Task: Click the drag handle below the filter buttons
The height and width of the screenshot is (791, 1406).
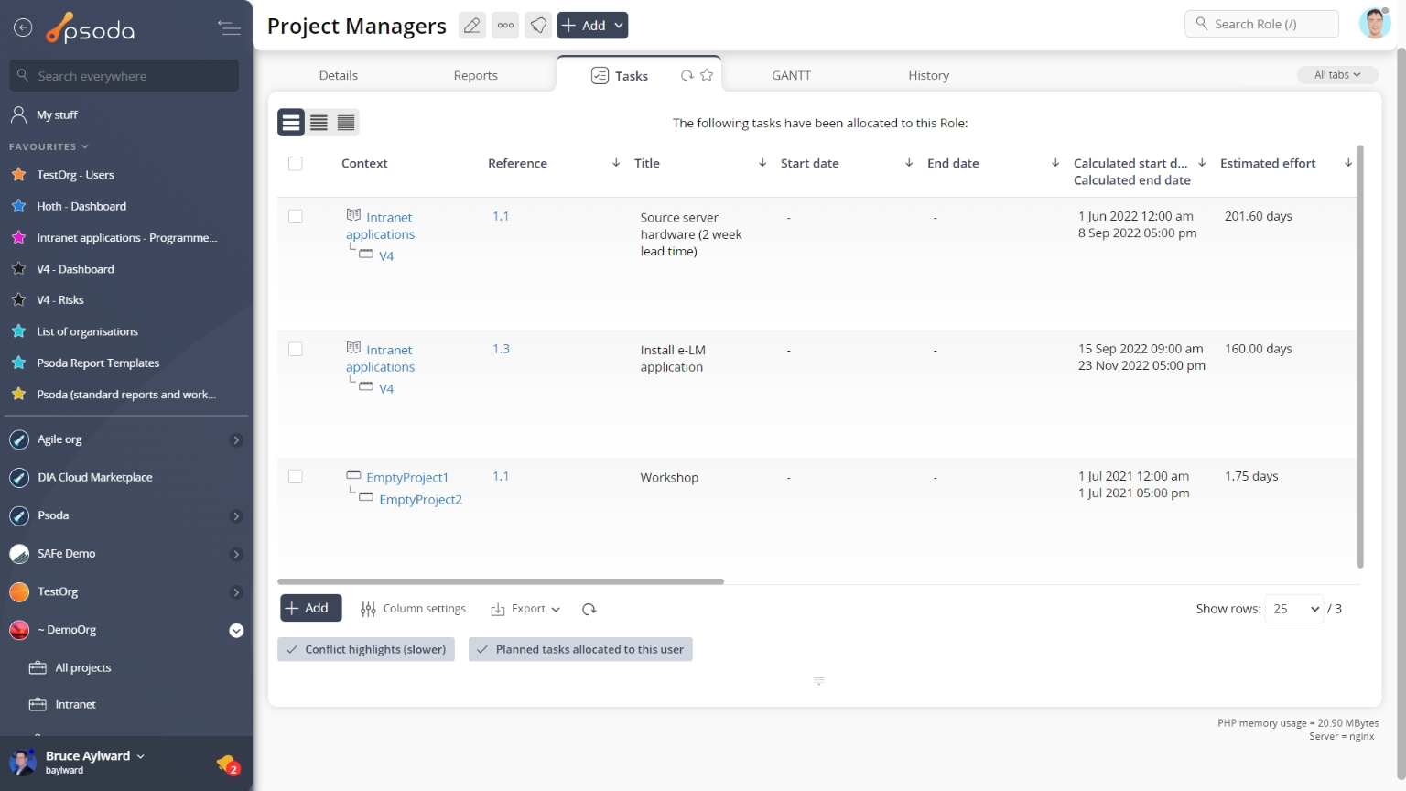Action: (819, 681)
